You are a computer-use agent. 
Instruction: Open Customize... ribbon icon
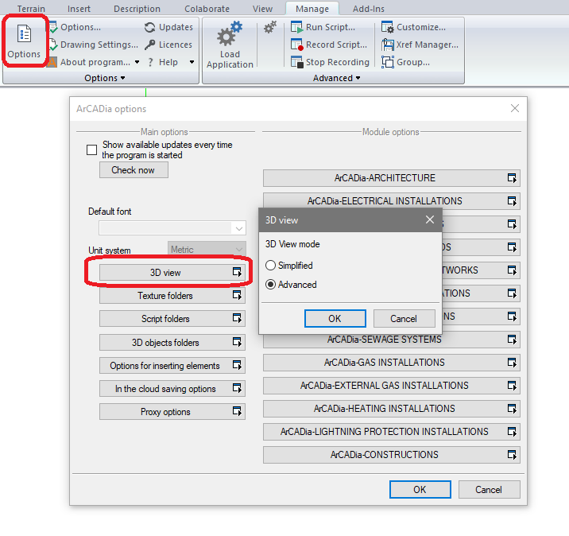pyautogui.click(x=388, y=27)
